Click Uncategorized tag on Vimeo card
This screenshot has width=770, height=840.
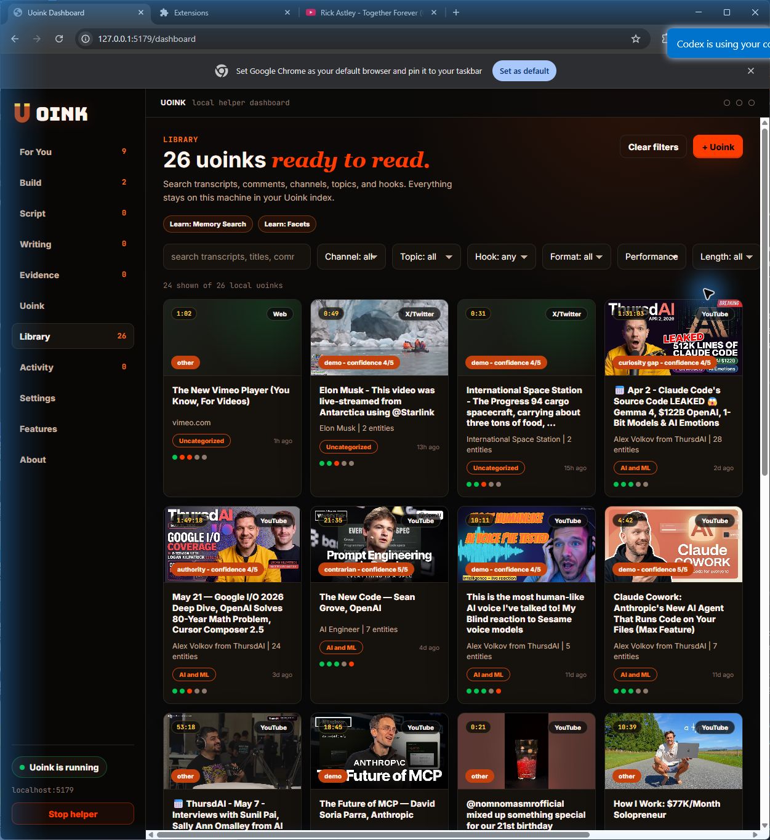[201, 441]
